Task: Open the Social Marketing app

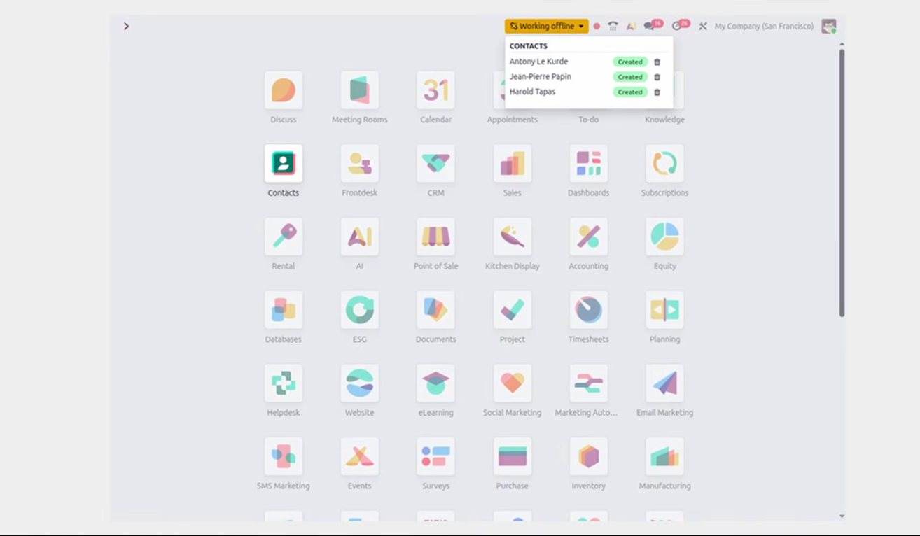Action: pos(513,383)
